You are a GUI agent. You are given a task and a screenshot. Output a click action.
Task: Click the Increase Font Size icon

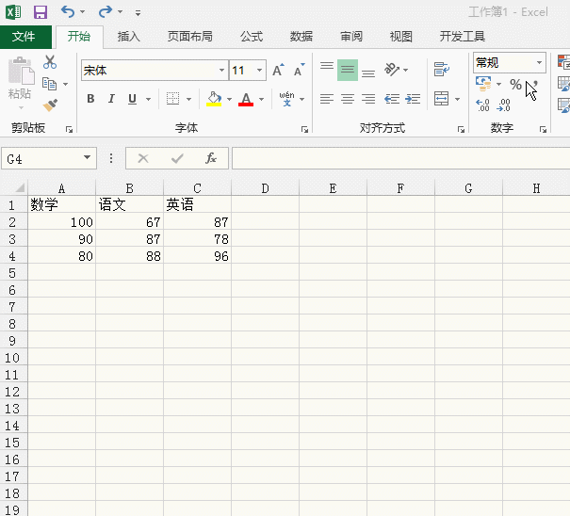pos(279,70)
